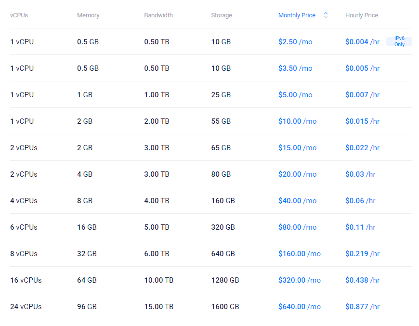The width and height of the screenshot is (419, 326).
Task: Click the $0.022 /hr hourly price
Action: [362, 148]
